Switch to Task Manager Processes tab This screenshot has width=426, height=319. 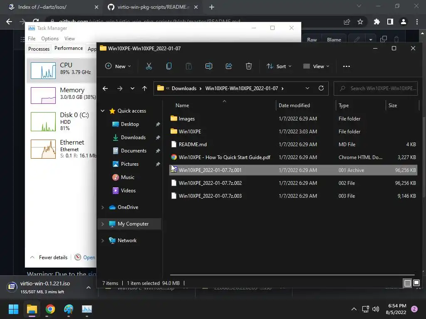click(39, 49)
